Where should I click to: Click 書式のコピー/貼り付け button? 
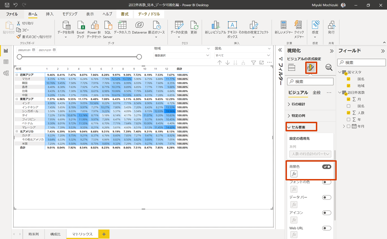coord(34,37)
